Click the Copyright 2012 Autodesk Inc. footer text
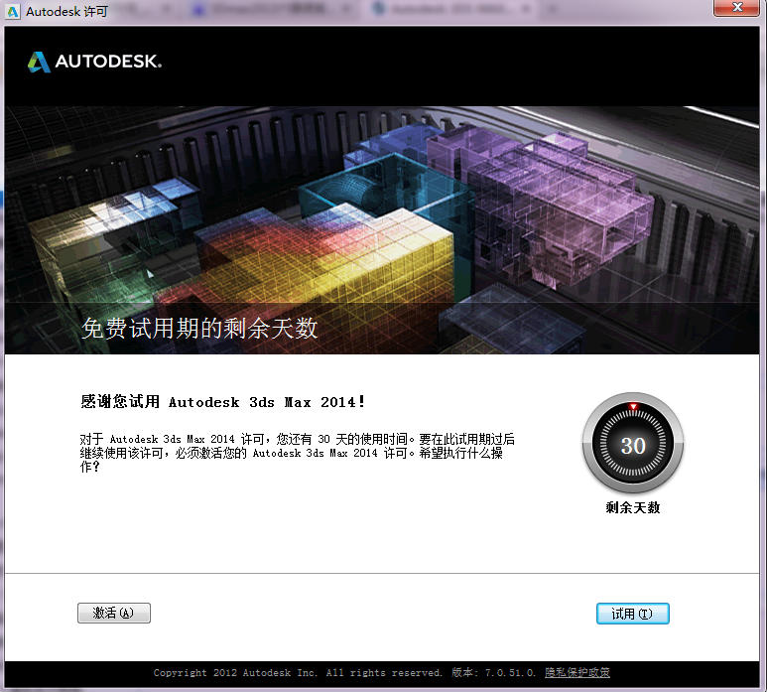The width and height of the screenshot is (767, 692). pyautogui.click(x=298, y=673)
